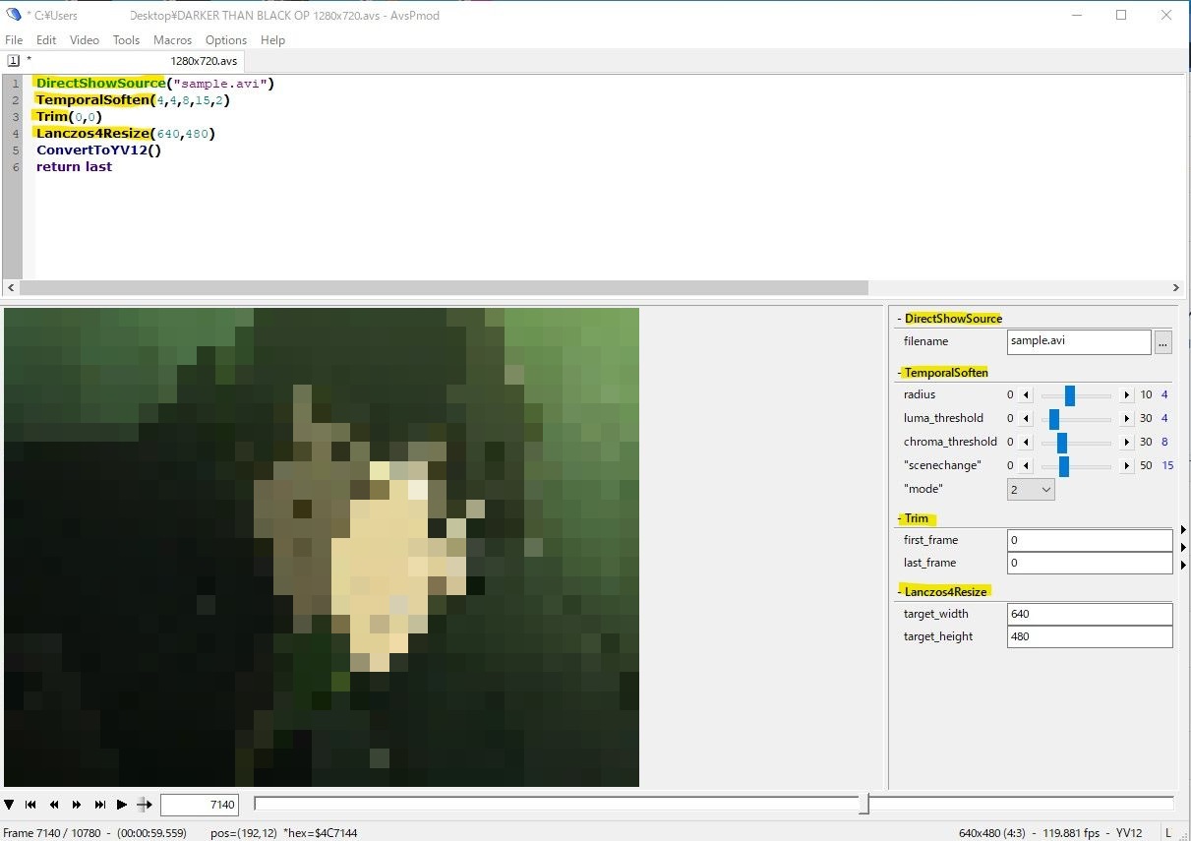
Task: Open the Macros menu
Action: [172, 40]
